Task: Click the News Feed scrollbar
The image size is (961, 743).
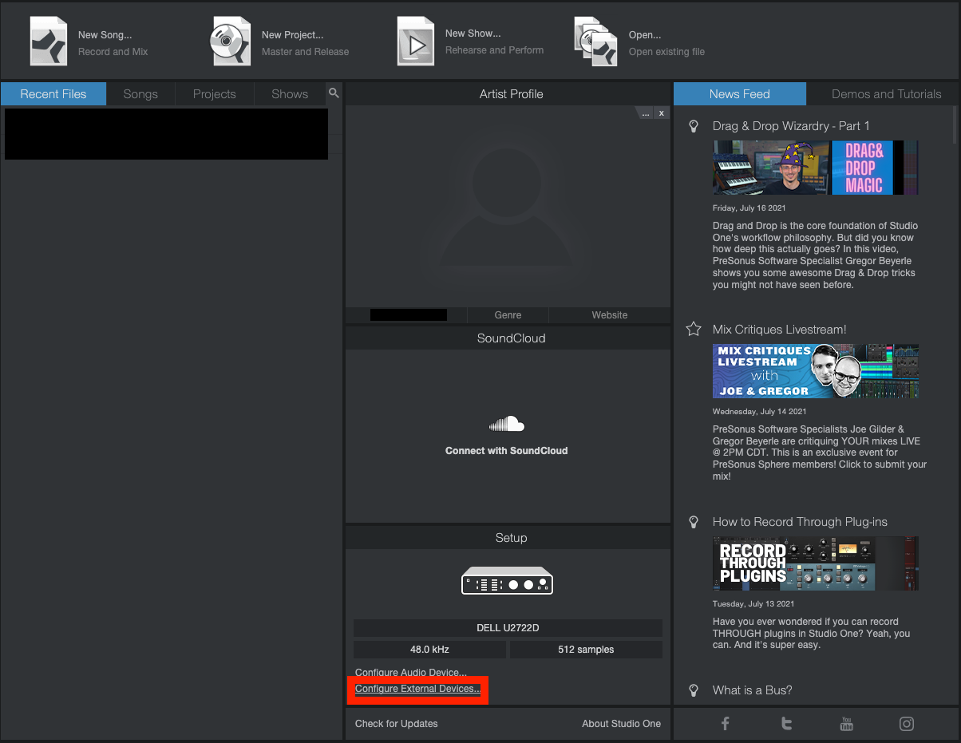Action: point(956,124)
